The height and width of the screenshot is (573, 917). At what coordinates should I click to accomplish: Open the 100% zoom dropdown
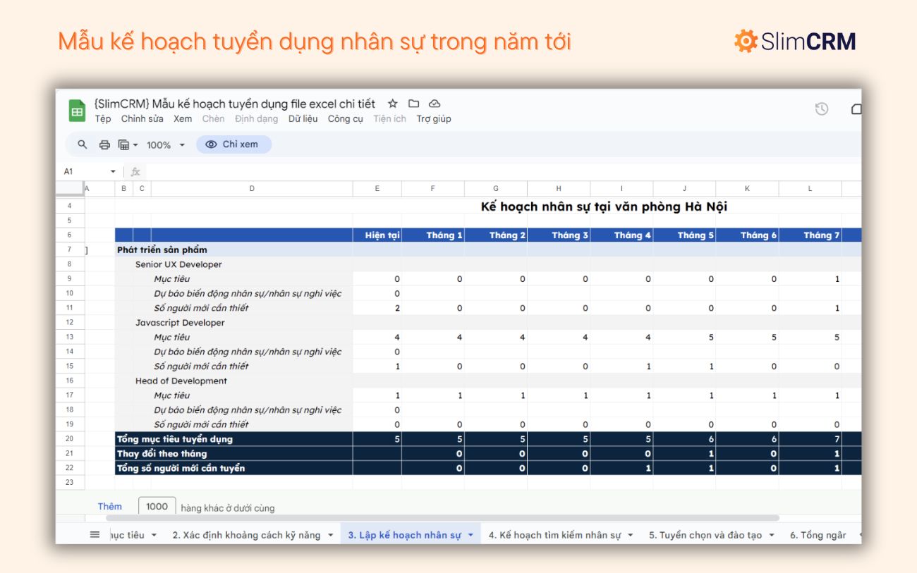(163, 144)
